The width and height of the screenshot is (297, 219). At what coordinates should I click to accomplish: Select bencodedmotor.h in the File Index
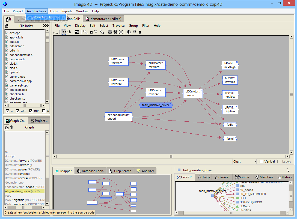click(x=21, y=55)
